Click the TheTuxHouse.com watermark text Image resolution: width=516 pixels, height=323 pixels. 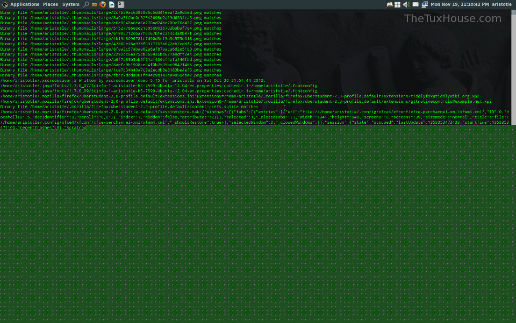tap(453, 18)
